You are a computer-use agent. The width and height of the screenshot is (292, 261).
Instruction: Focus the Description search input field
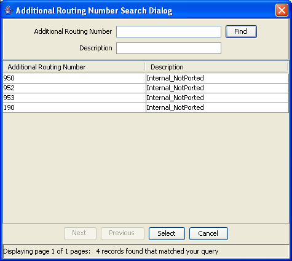point(168,49)
